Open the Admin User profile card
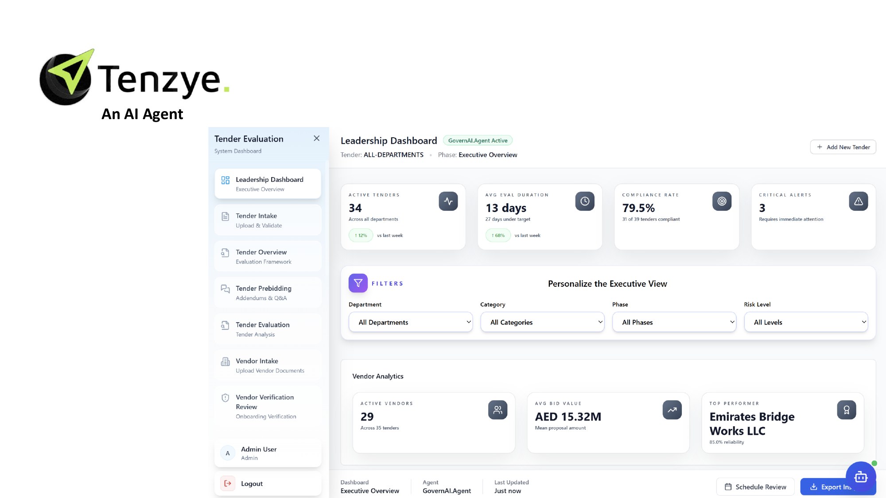Screen dimensions: 886x498 [268, 453]
